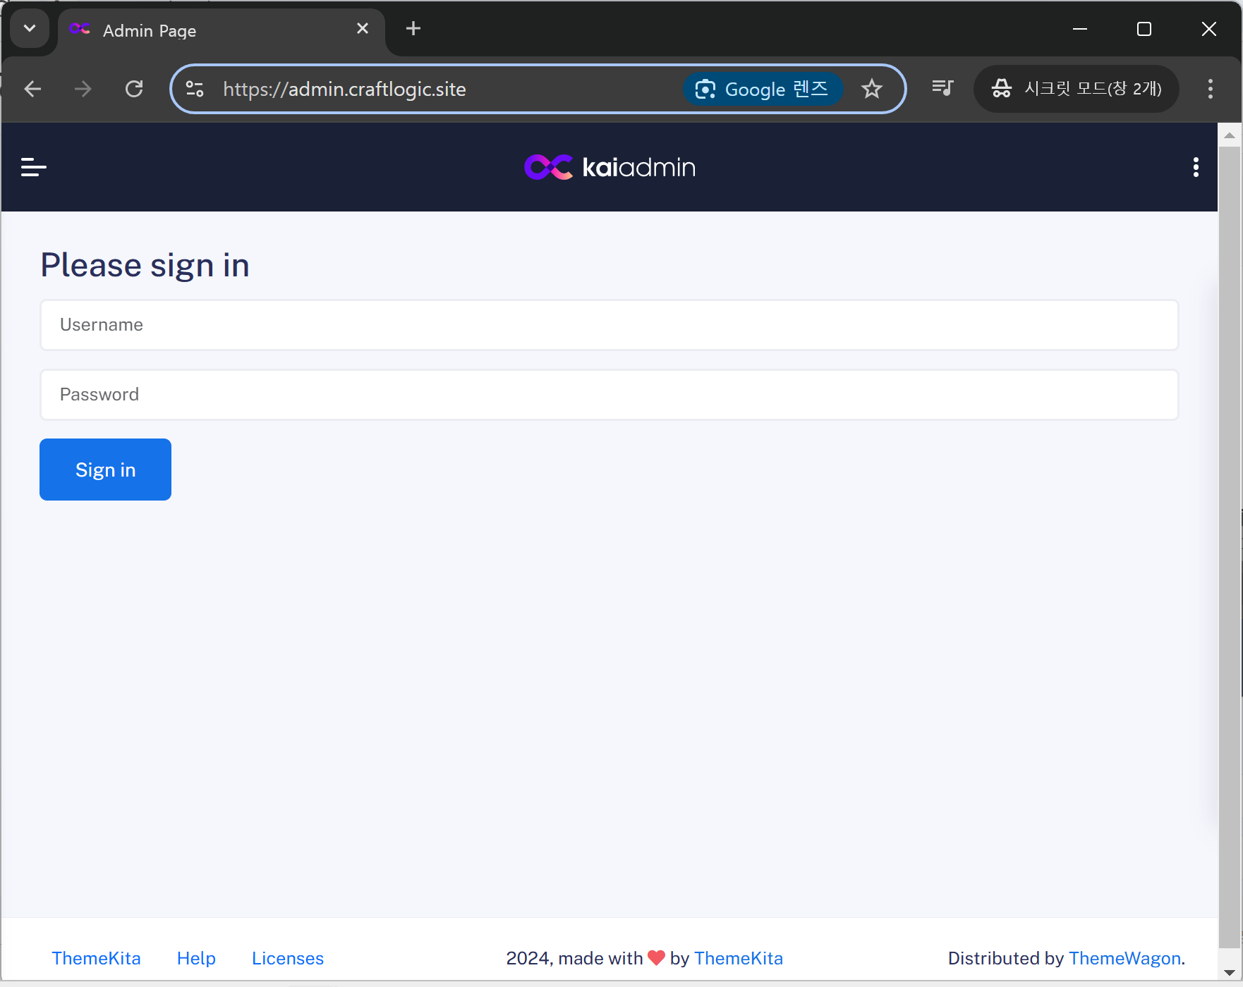Image resolution: width=1243 pixels, height=987 pixels.
Task: Click the kaiadmin logo
Action: [x=610, y=167]
